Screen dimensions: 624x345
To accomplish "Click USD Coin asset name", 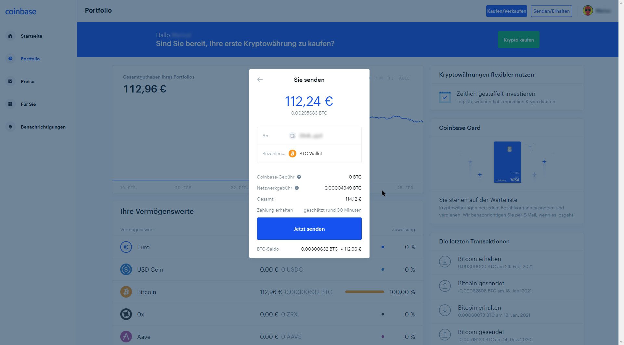I will pyautogui.click(x=150, y=270).
